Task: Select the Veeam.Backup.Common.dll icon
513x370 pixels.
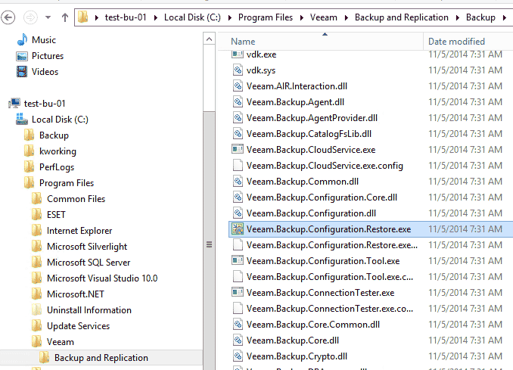Action: coord(238,182)
